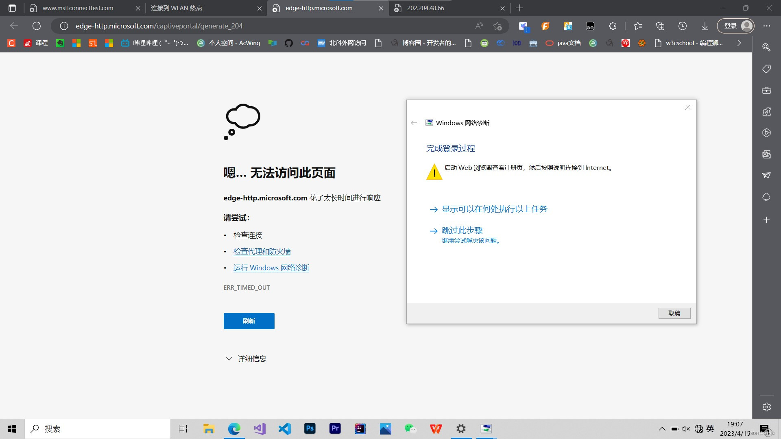Click the browser refresh icon
This screenshot has height=439, width=781.
(37, 26)
